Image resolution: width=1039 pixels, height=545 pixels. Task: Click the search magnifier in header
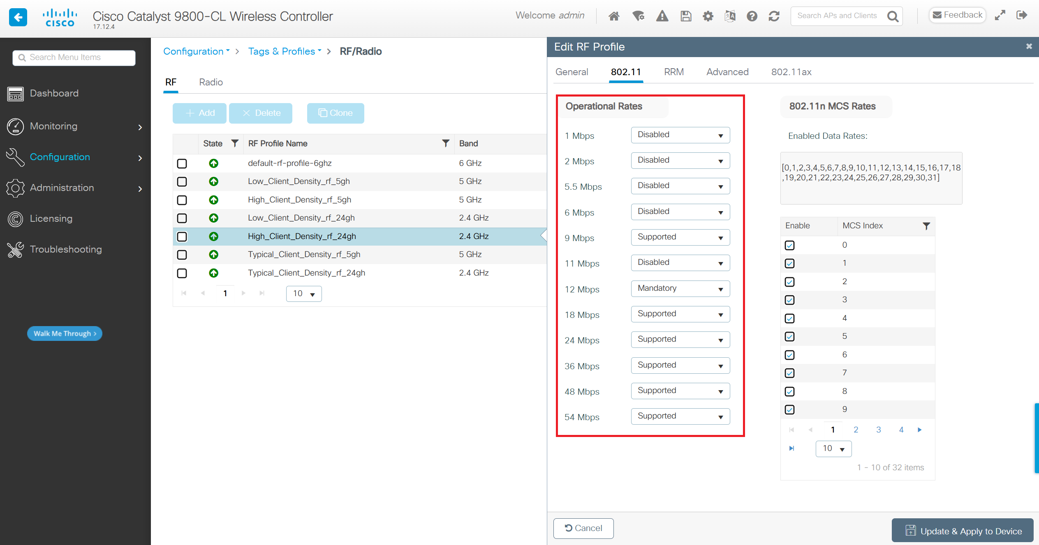(893, 16)
